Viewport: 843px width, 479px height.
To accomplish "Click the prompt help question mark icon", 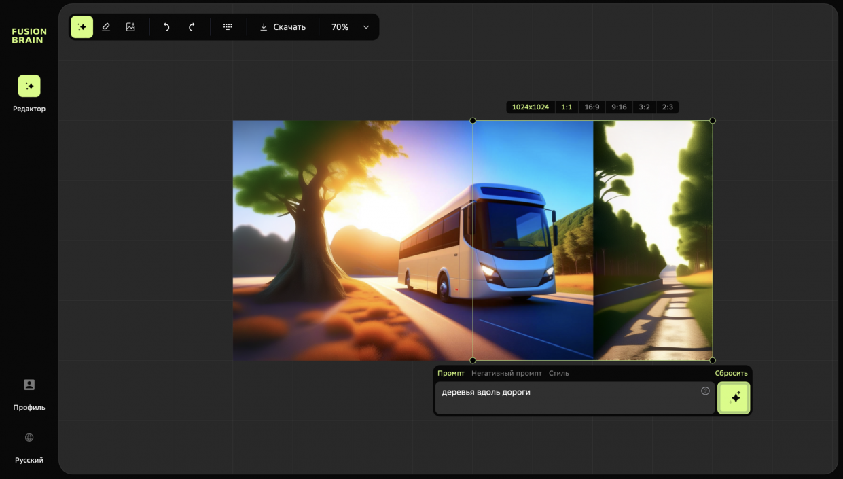I will pos(705,391).
